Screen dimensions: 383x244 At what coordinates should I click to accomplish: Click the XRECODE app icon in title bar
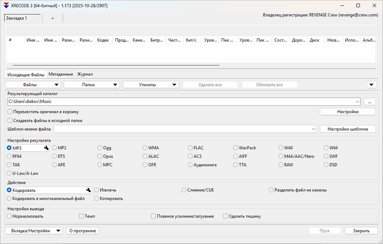tap(5, 5)
